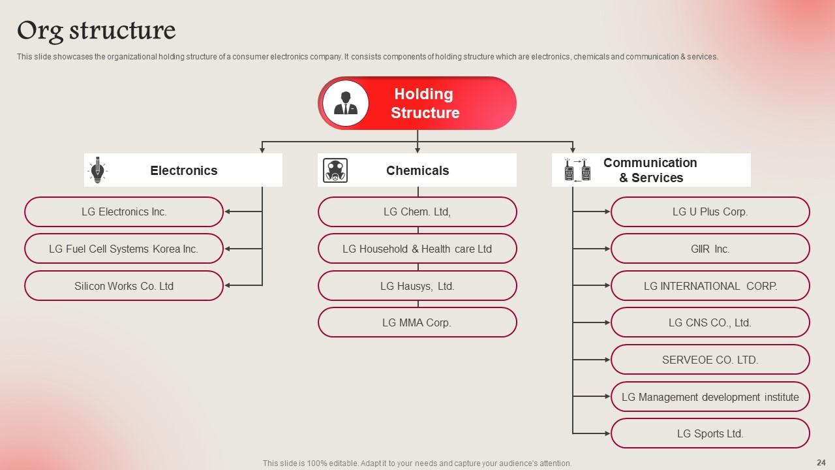835x470 pixels.
Task: Click LG Fuel Cell Systems Korea box
Action: [x=124, y=249]
